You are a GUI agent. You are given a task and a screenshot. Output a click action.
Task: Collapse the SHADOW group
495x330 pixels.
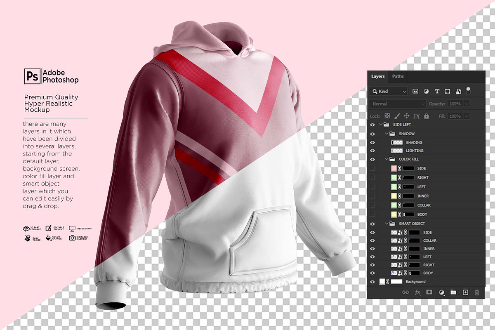[387, 134]
